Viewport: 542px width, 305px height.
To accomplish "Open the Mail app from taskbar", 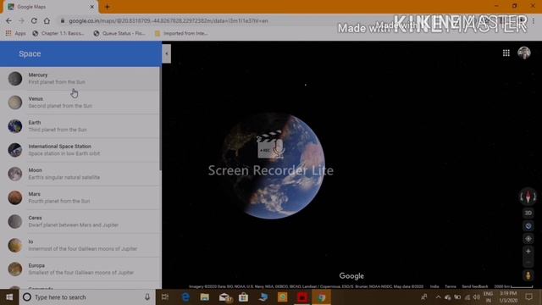I will 224,297.
